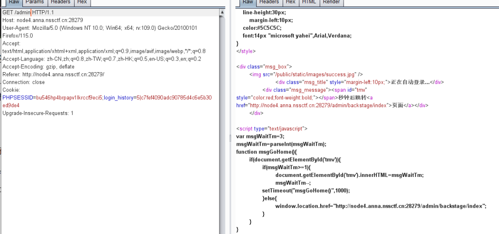499x234 pixels.
Task: Click the divider between request and response
Action: point(229,117)
